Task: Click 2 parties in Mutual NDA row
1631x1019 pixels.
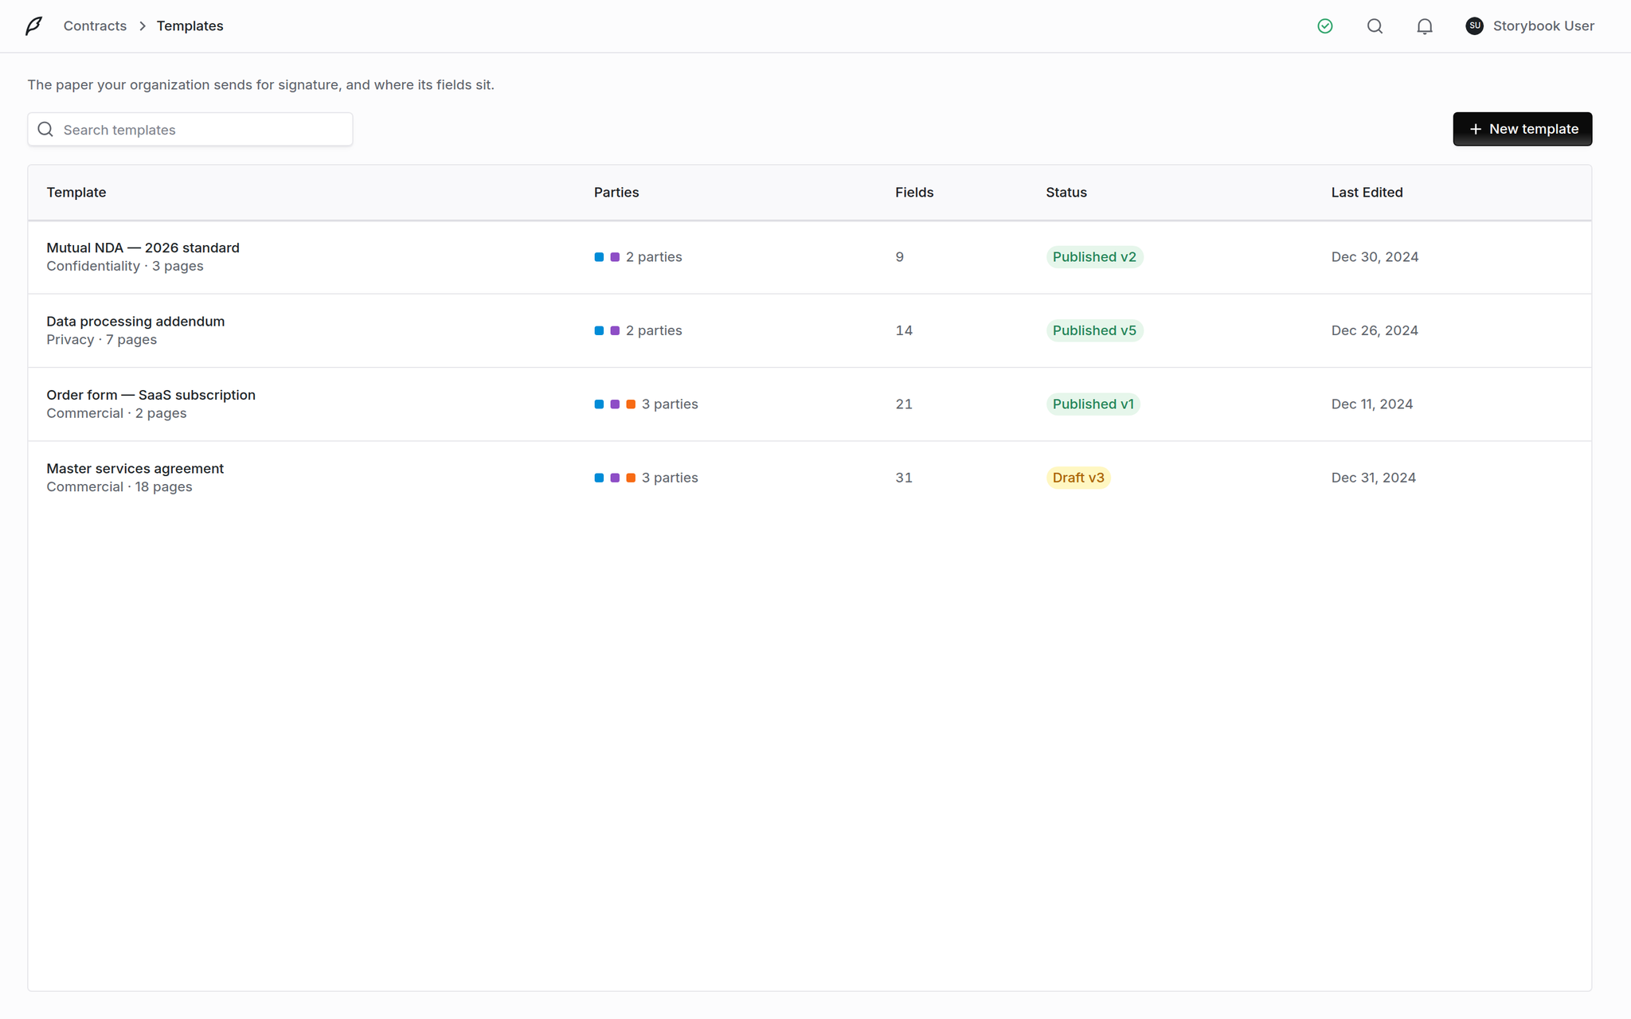Action: click(x=654, y=257)
